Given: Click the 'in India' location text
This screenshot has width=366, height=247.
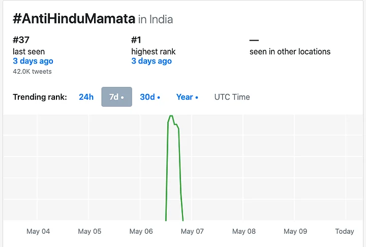Looking at the screenshot, I should [x=156, y=20].
